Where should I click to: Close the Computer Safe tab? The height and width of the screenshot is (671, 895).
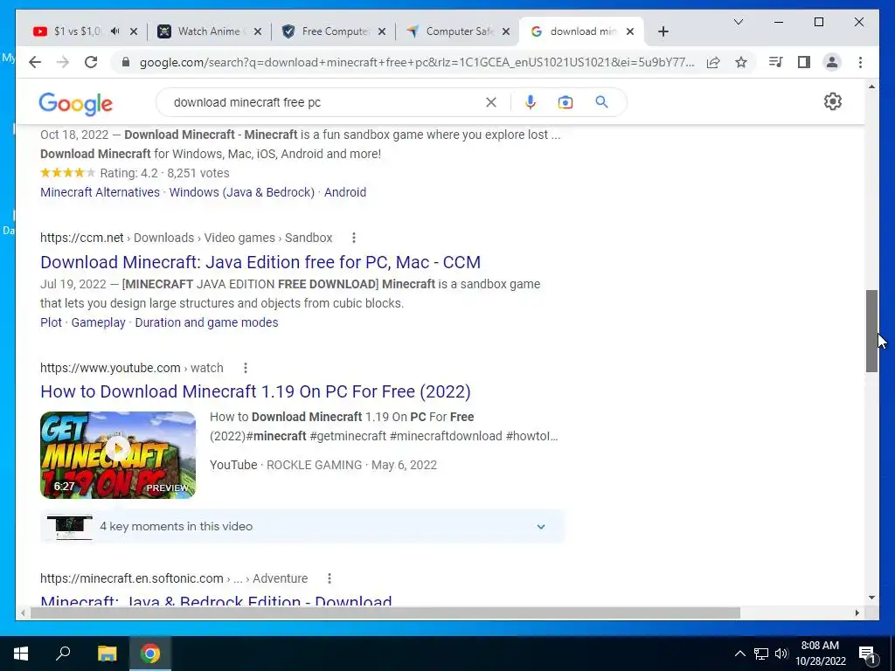click(x=506, y=31)
